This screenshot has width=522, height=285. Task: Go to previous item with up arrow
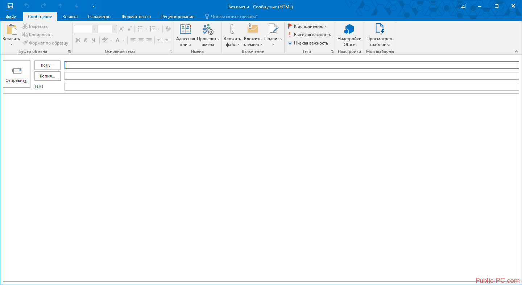point(60,6)
